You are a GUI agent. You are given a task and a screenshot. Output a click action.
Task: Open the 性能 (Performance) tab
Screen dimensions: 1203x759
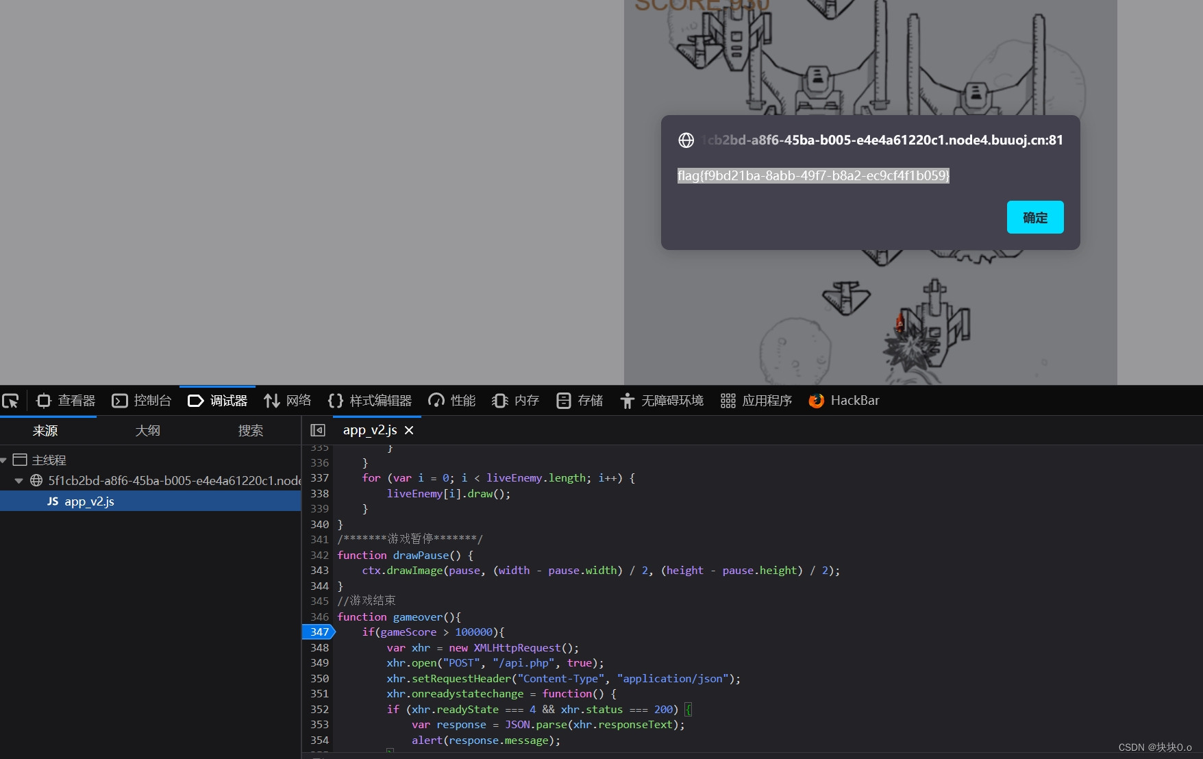click(x=451, y=401)
